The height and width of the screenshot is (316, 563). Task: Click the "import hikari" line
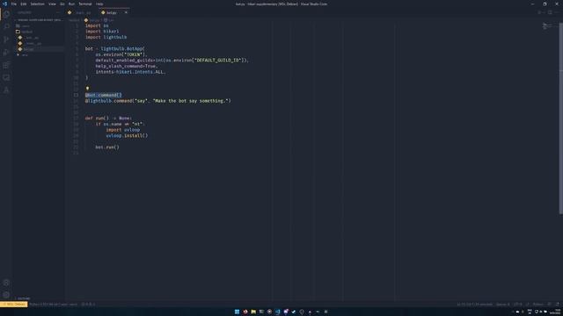click(x=102, y=32)
